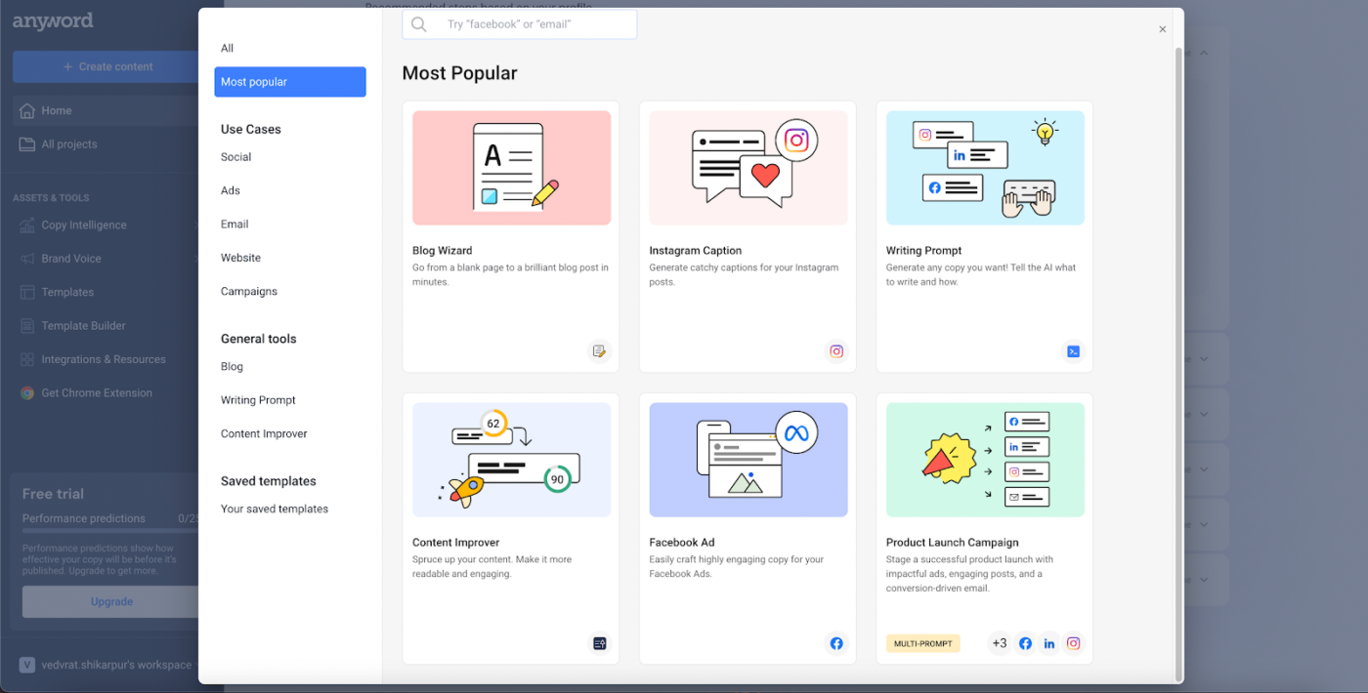Click the All projects folder icon
The image size is (1368, 693).
(27, 144)
